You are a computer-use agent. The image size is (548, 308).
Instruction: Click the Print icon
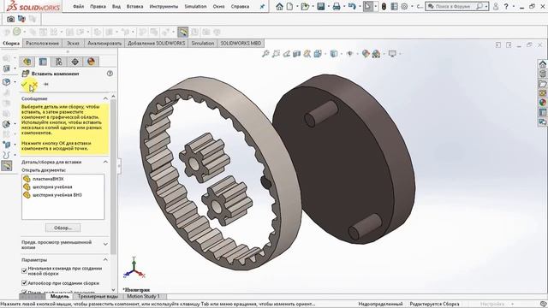coord(337,6)
